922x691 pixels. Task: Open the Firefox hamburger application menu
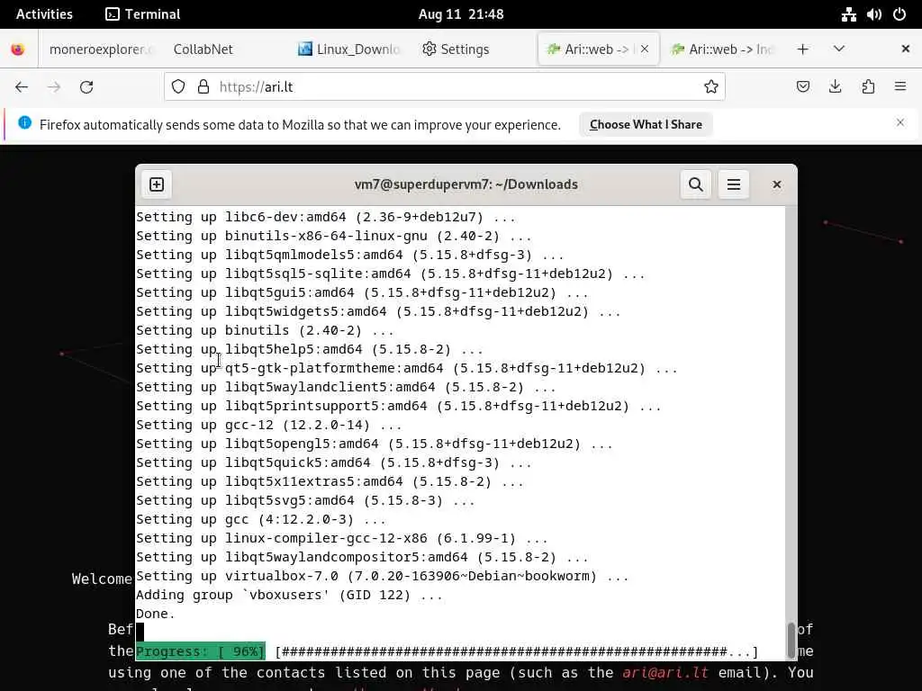900,87
